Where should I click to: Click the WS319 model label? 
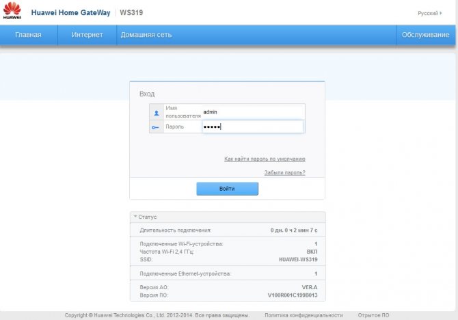(x=131, y=13)
